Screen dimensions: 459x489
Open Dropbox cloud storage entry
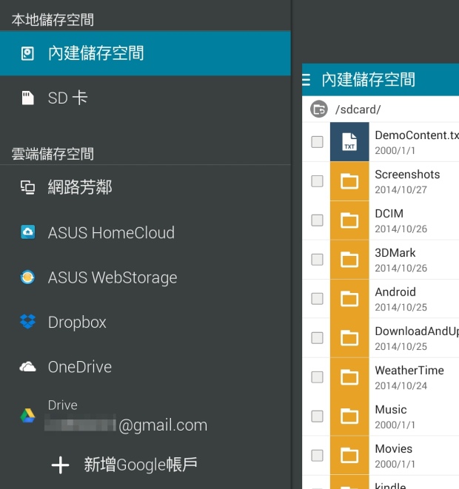coord(145,322)
